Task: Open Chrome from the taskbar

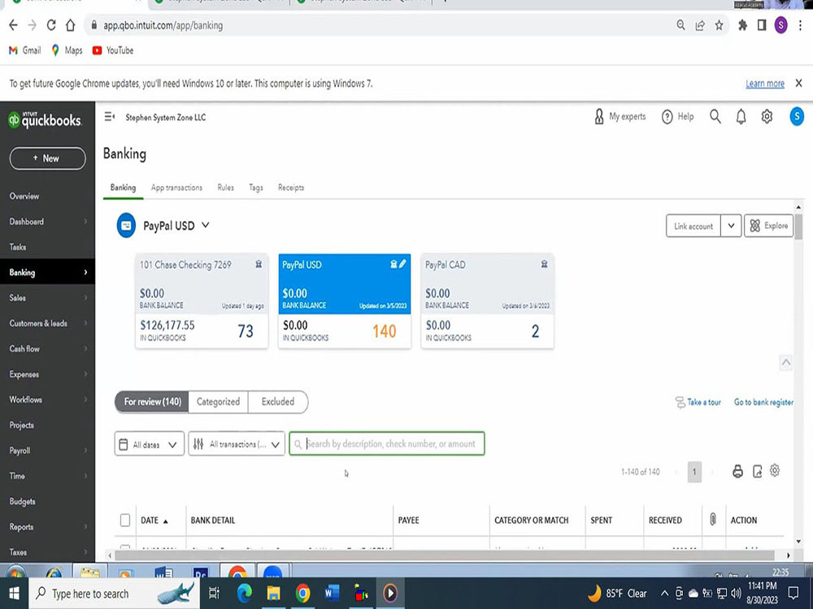Action: [302, 594]
